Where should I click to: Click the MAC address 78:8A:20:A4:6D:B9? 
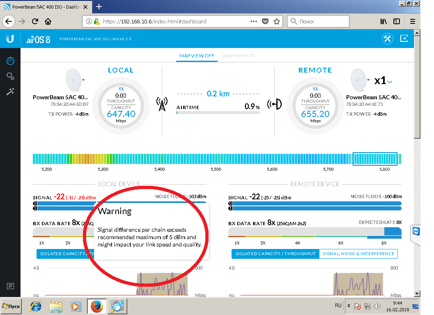point(69,104)
